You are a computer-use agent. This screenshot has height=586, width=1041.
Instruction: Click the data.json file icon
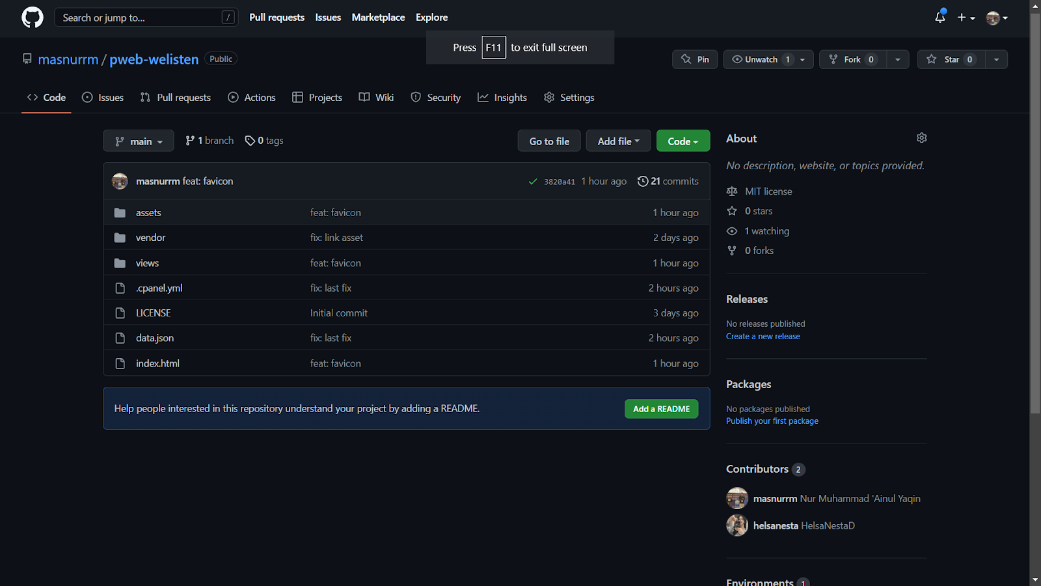(120, 338)
